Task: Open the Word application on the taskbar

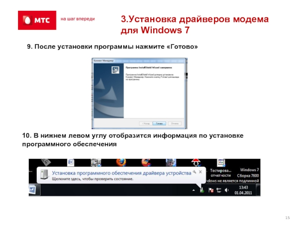Action: (33, 190)
